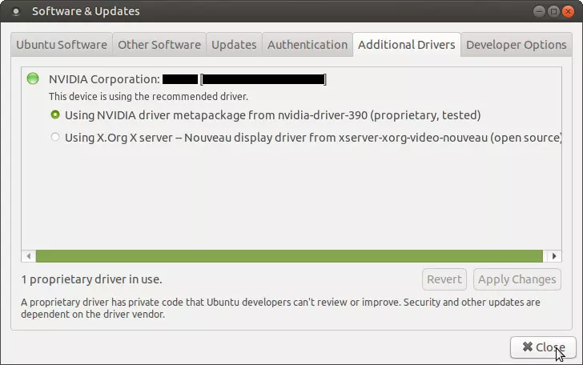Click the left scroll arrow of driver list
Image resolution: width=583 pixels, height=365 pixels.
[x=28, y=256]
